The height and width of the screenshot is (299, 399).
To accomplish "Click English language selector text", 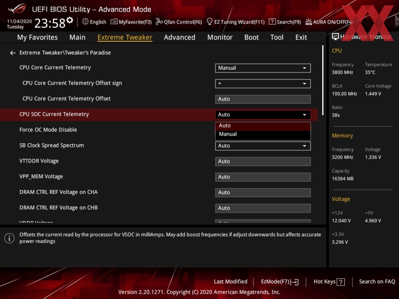I will (x=98, y=22).
